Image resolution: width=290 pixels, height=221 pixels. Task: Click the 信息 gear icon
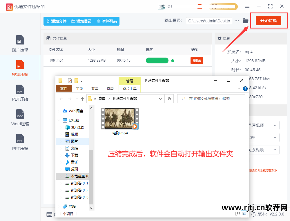point(219,38)
